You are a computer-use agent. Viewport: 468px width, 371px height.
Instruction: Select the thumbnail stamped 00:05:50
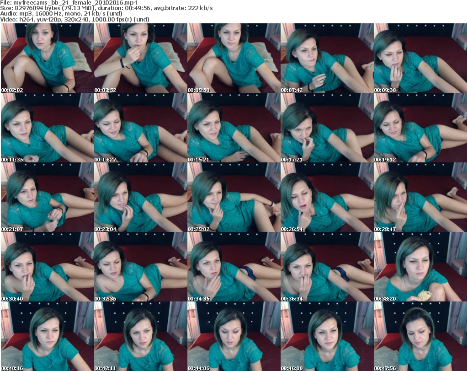(x=234, y=58)
